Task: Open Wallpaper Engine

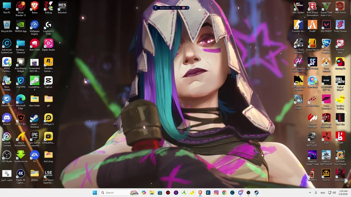Action: click(35, 28)
